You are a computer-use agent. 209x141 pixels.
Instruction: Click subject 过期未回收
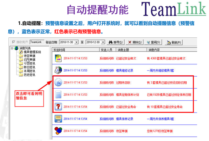pos(123,83)
